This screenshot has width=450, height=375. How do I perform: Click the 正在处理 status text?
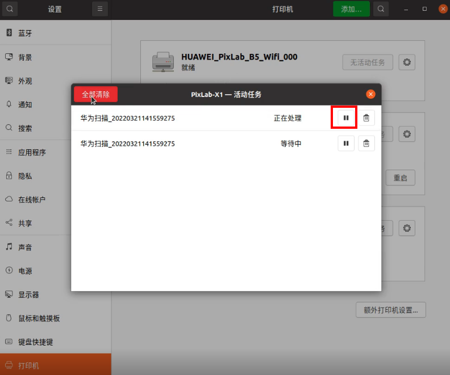pyautogui.click(x=287, y=118)
